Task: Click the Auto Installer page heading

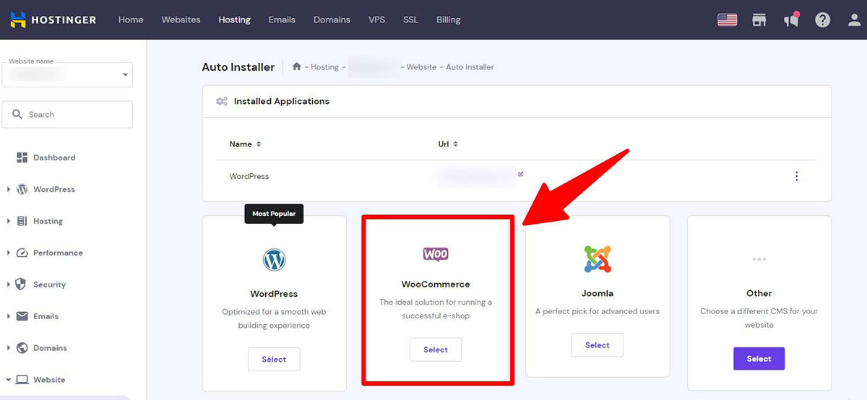Action: [x=238, y=66]
